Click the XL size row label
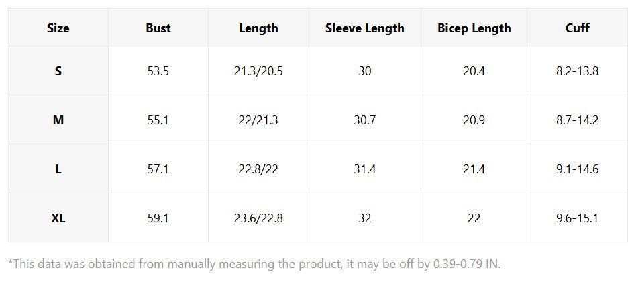This screenshot has width=634, height=282. [x=58, y=218]
